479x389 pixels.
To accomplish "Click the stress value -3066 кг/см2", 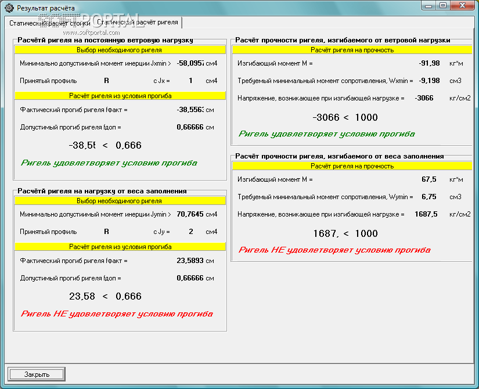I will pos(424,98).
